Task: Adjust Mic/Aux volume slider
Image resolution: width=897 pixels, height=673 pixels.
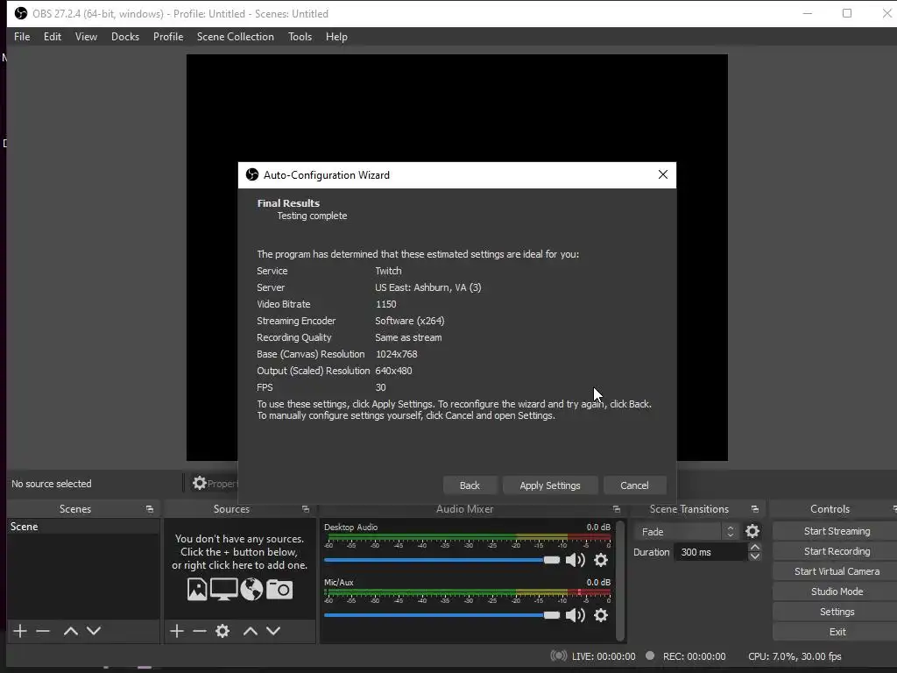Action: pos(441,615)
